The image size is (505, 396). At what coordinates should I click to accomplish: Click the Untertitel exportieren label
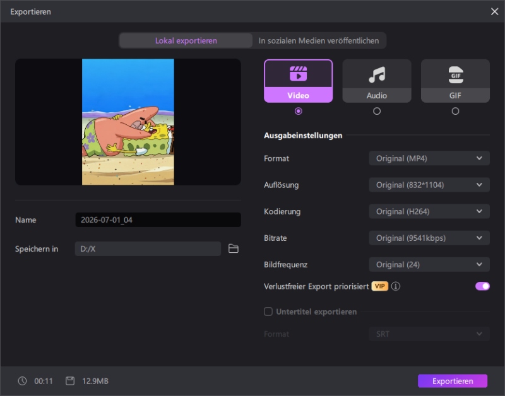point(316,312)
